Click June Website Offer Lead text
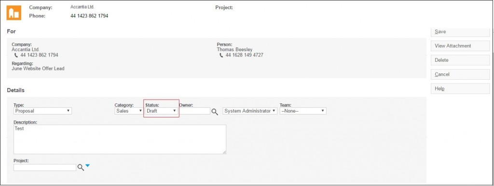The width and height of the screenshot is (494, 186). (38, 69)
